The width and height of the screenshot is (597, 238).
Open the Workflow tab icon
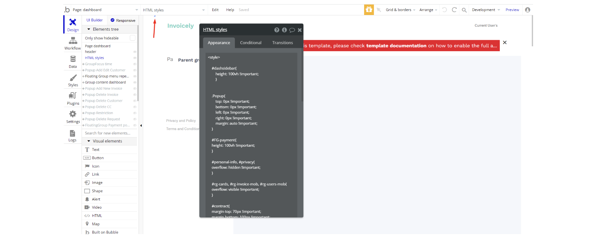pos(73,41)
